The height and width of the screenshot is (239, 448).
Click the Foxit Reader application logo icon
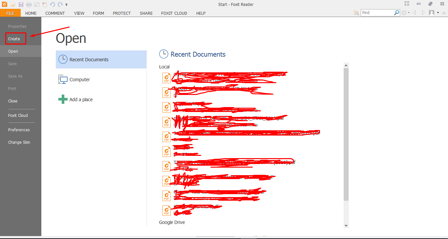5,4
